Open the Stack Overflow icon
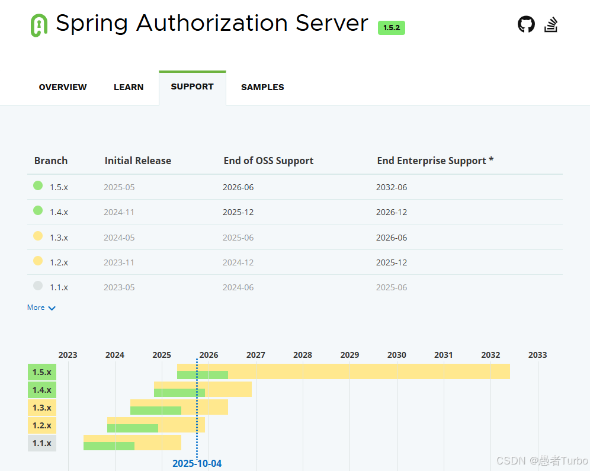This screenshot has width=590, height=471. point(551,25)
